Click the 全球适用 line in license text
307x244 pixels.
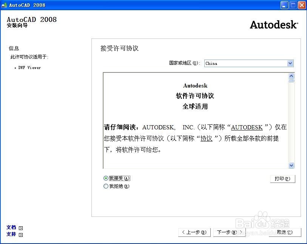(x=195, y=106)
